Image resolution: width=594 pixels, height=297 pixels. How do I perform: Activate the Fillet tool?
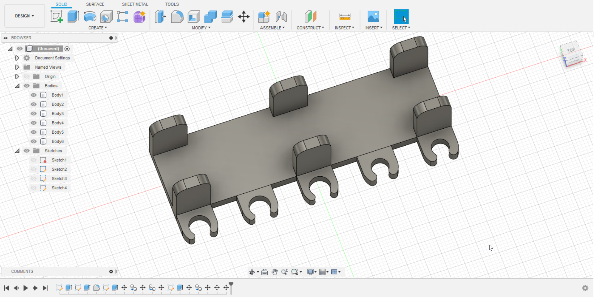(177, 17)
